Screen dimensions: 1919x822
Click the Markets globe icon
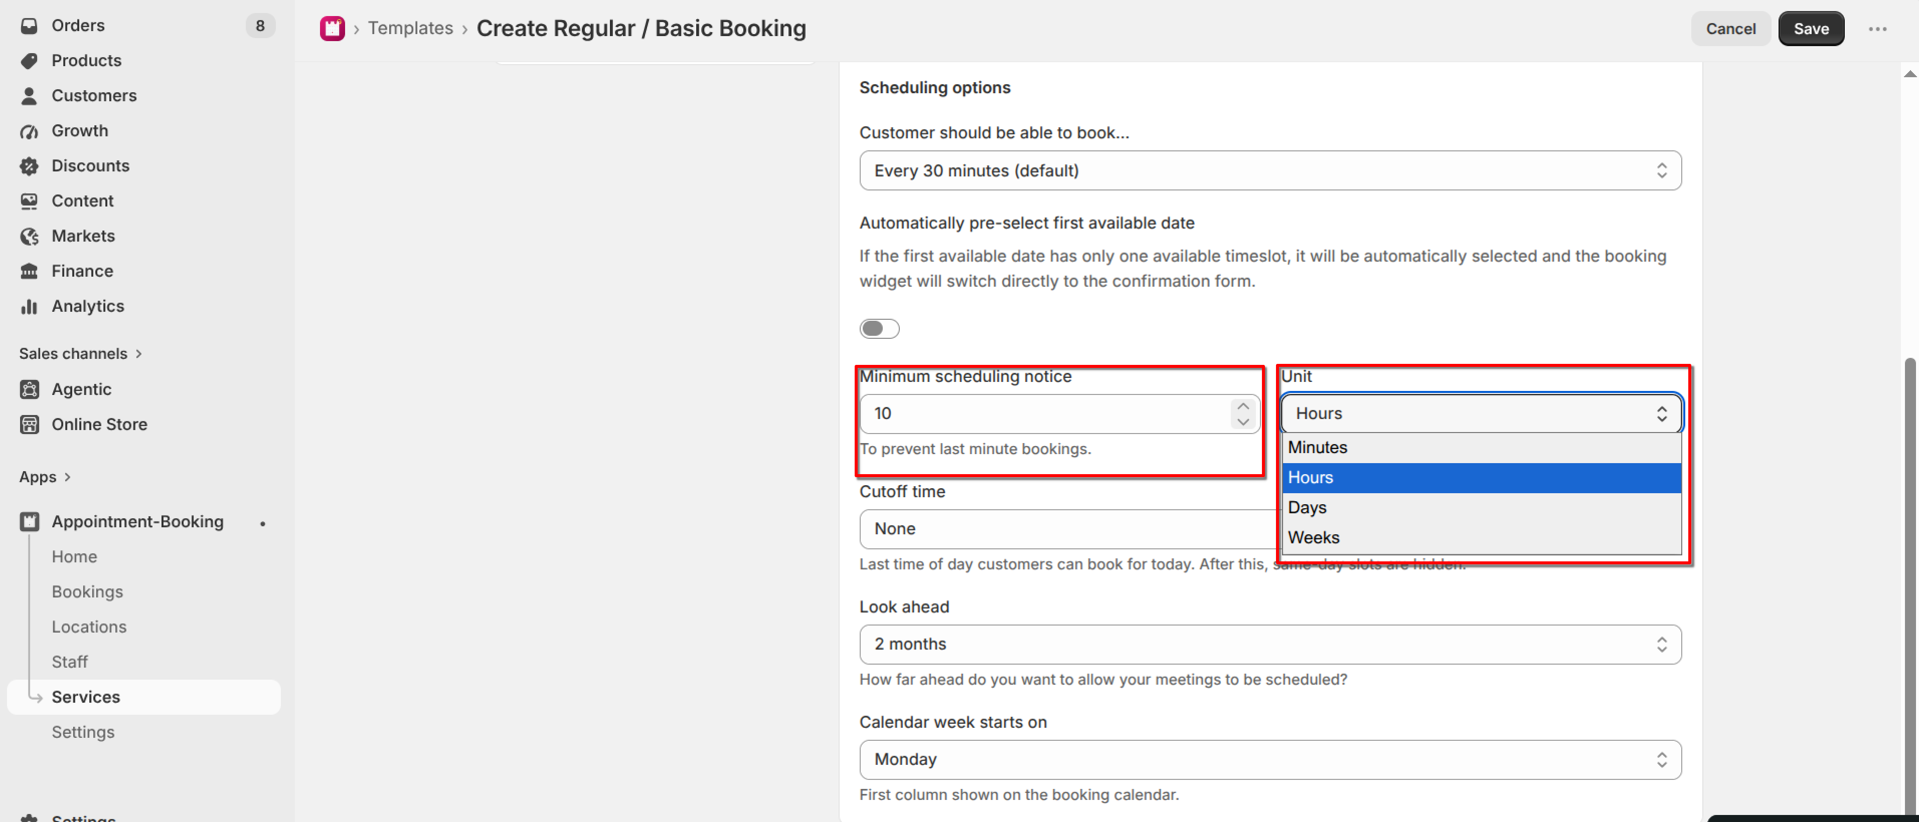click(29, 236)
